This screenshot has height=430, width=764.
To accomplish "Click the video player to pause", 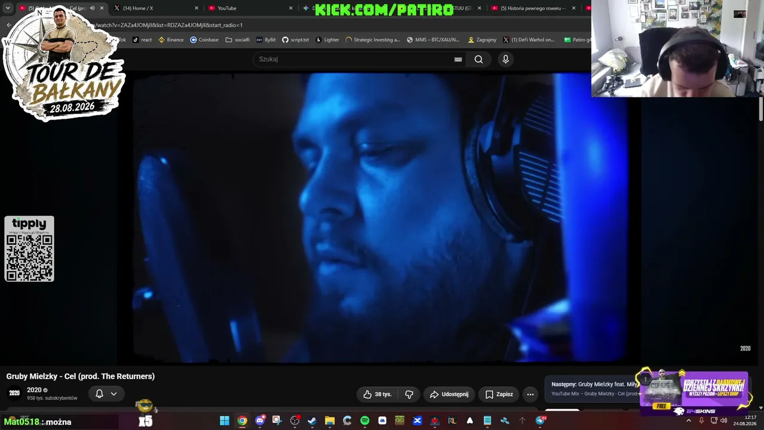I will point(379,218).
